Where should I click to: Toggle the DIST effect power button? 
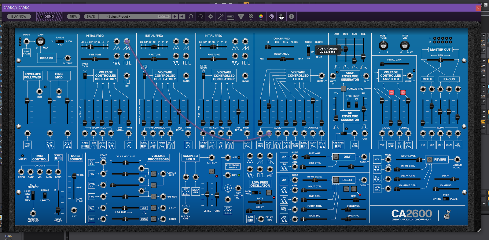click(x=336, y=157)
